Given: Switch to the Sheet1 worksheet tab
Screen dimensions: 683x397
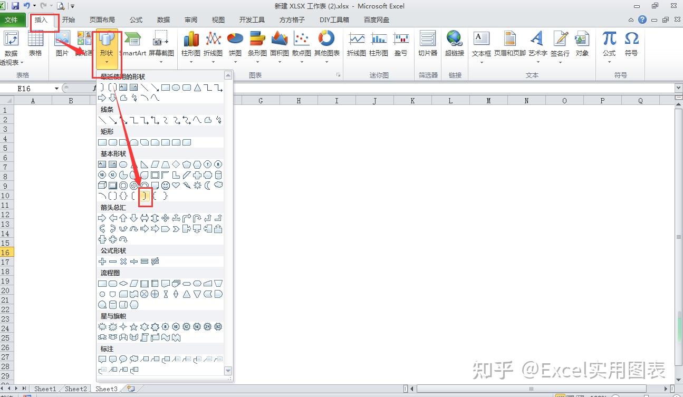Looking at the screenshot, I should 45,389.
